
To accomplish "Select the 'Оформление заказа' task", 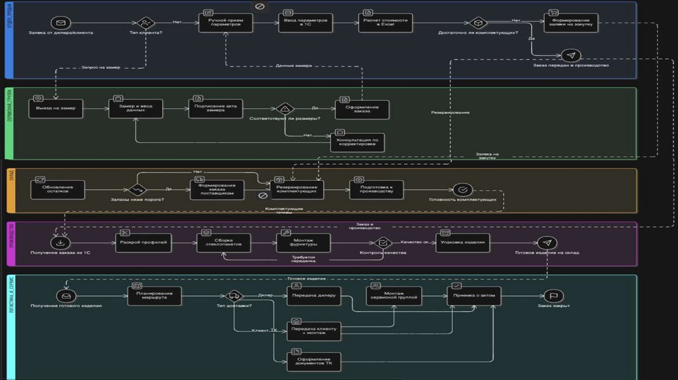I will tap(362, 109).
